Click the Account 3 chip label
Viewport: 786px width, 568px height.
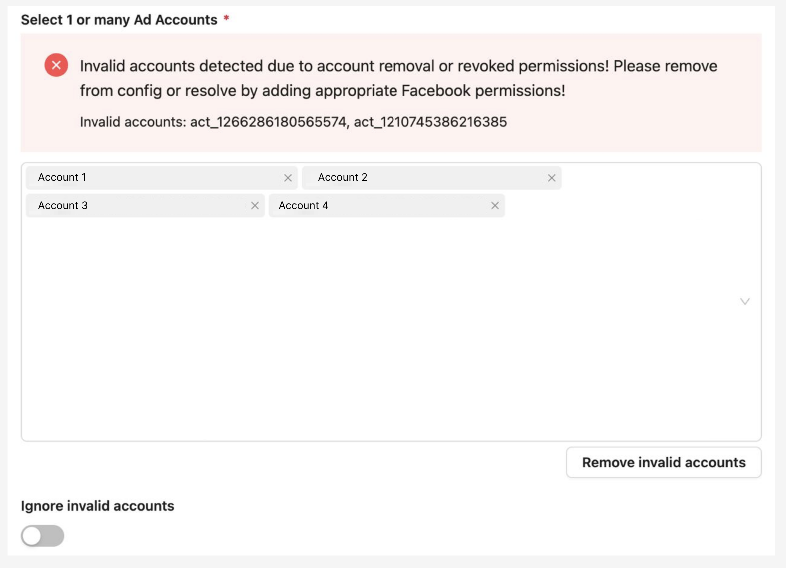click(x=63, y=206)
